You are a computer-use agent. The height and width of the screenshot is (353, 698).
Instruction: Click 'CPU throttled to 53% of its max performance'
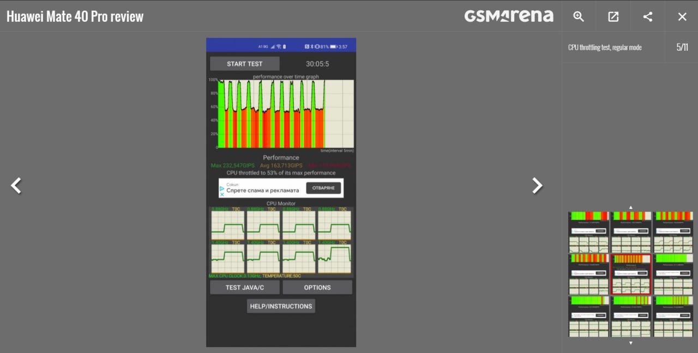pyautogui.click(x=281, y=173)
